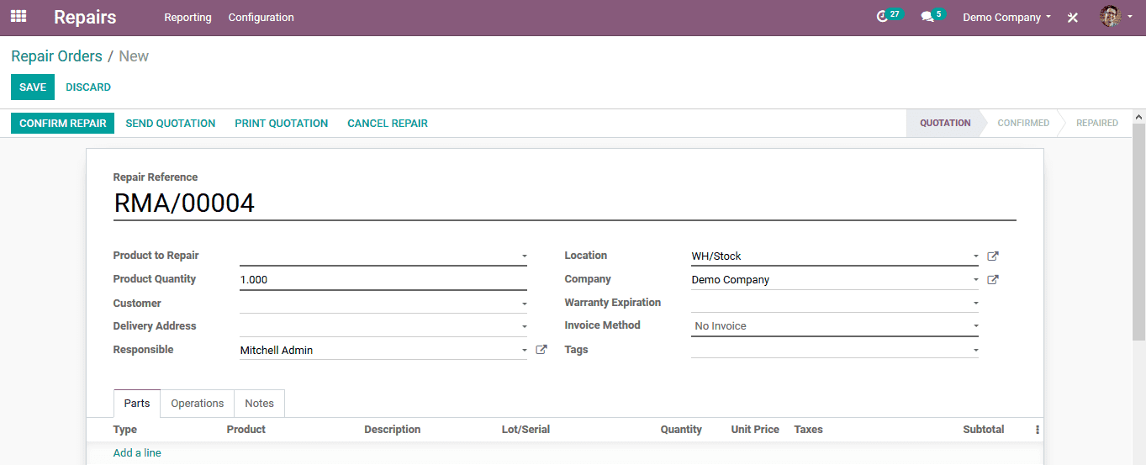Click the Lot/Serial column header
This screenshot has width=1146, height=465.
(525, 430)
